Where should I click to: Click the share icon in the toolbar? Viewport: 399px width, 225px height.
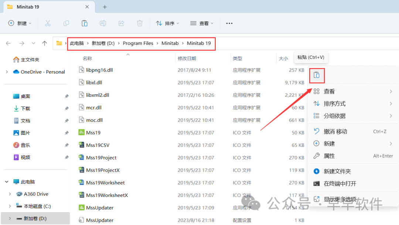[121, 23]
